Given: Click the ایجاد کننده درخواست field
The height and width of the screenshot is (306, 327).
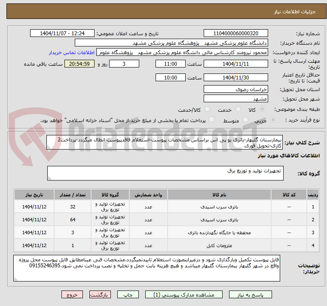Looking at the screenshot, I should click(182, 52).
